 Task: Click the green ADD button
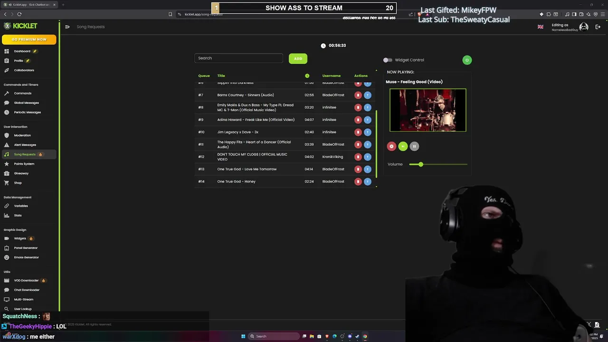pos(298,58)
